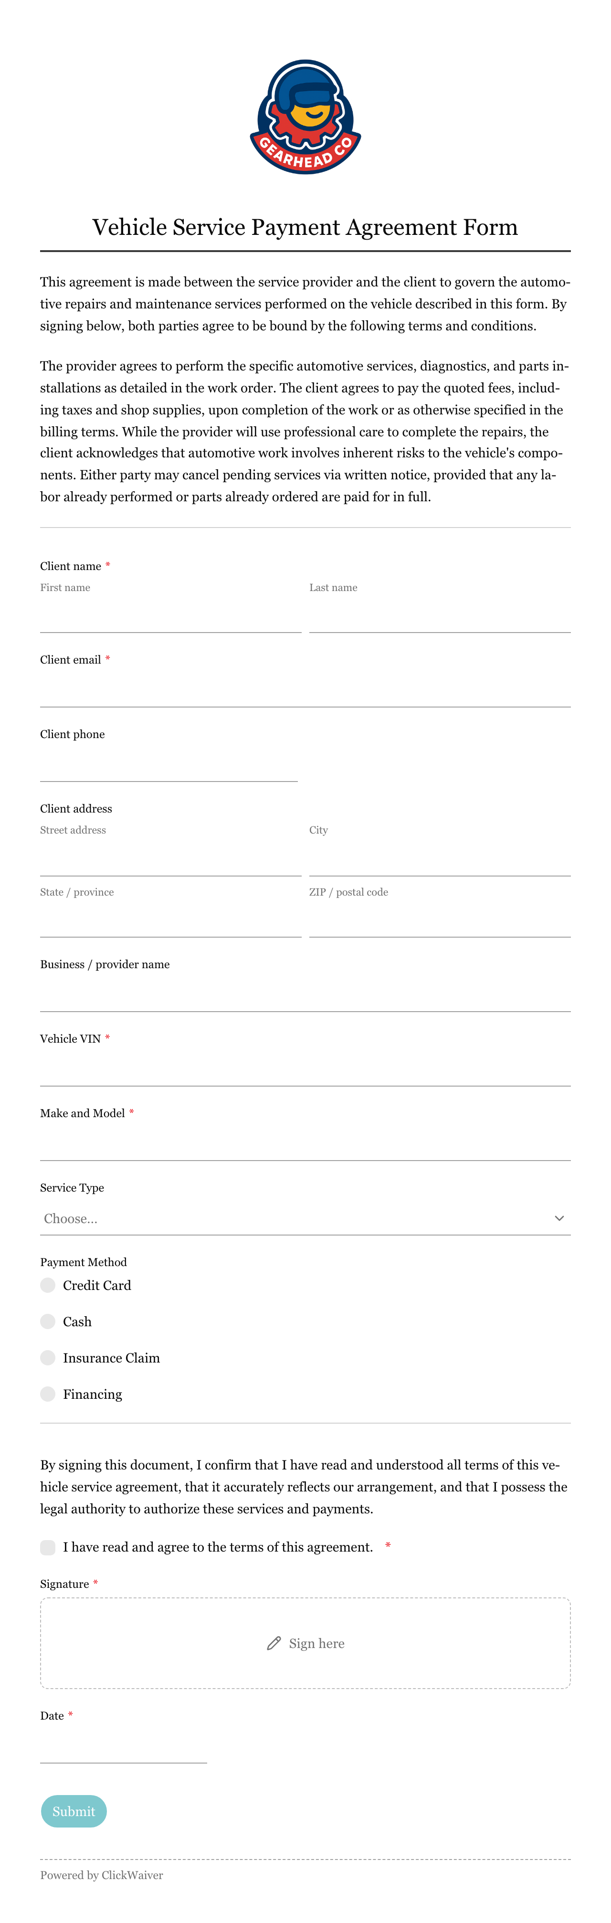Focus the First name input field
The width and height of the screenshot is (611, 1923).
(171, 617)
